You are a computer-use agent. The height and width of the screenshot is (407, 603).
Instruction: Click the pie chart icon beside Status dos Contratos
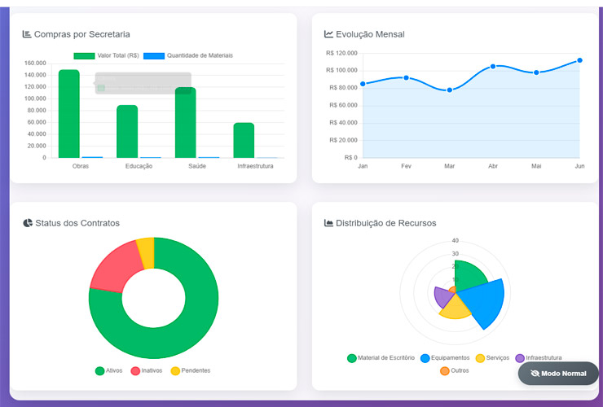28,223
